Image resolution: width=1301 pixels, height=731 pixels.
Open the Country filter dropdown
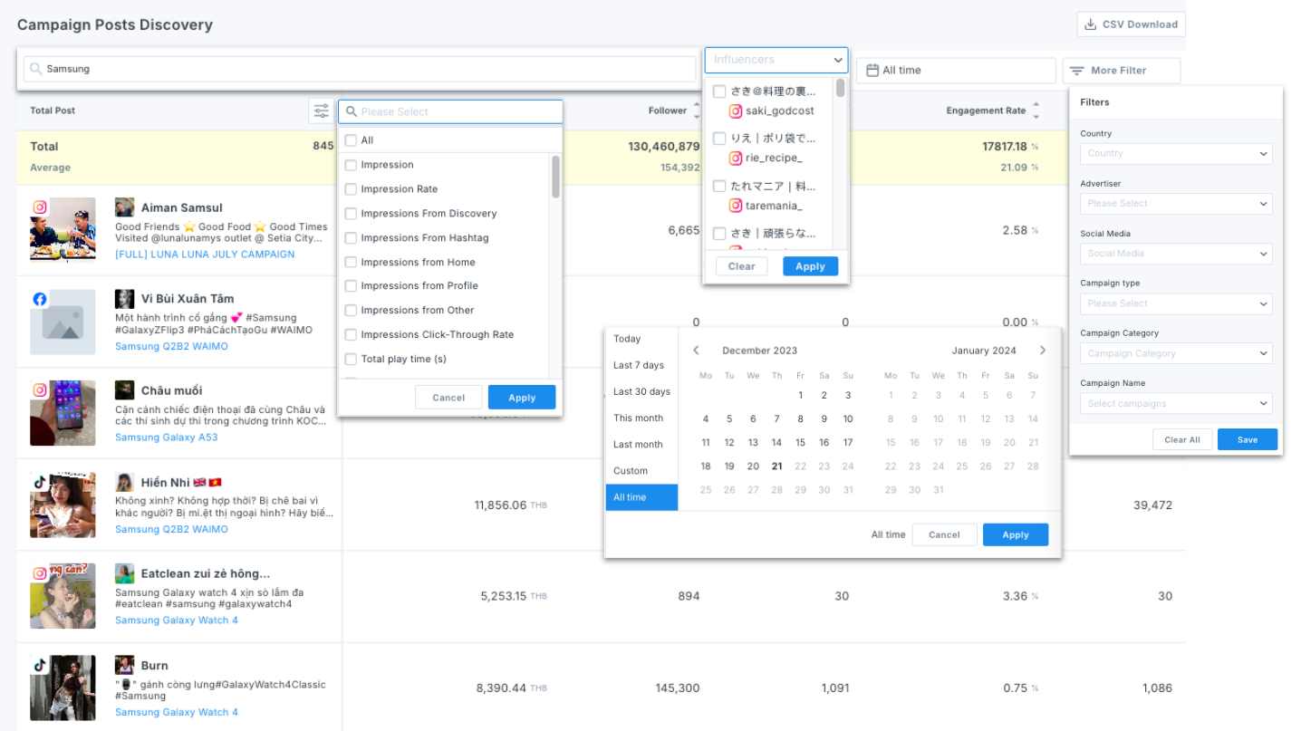[1175, 154]
